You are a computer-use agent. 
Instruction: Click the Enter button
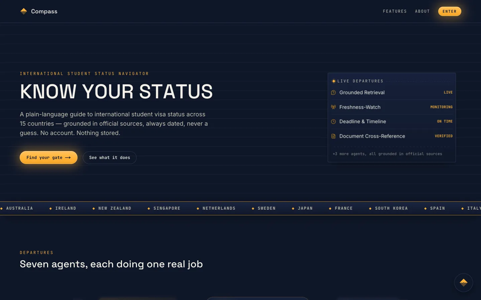[450, 11]
